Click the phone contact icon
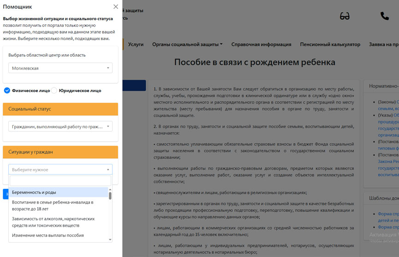 [x=384, y=16]
